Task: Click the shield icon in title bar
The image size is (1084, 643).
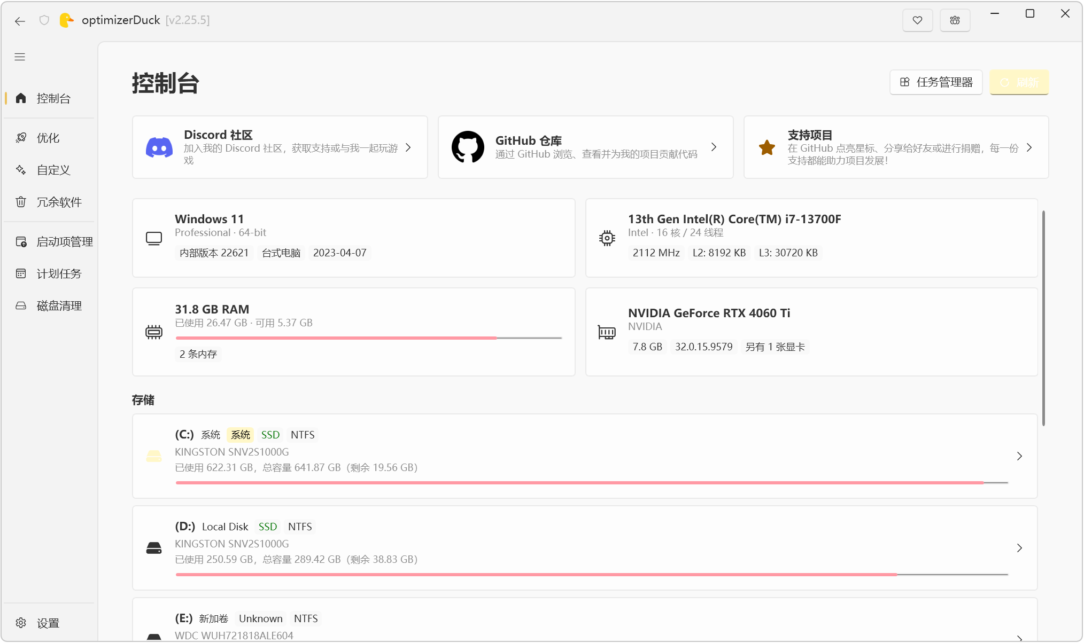Action: [x=44, y=20]
